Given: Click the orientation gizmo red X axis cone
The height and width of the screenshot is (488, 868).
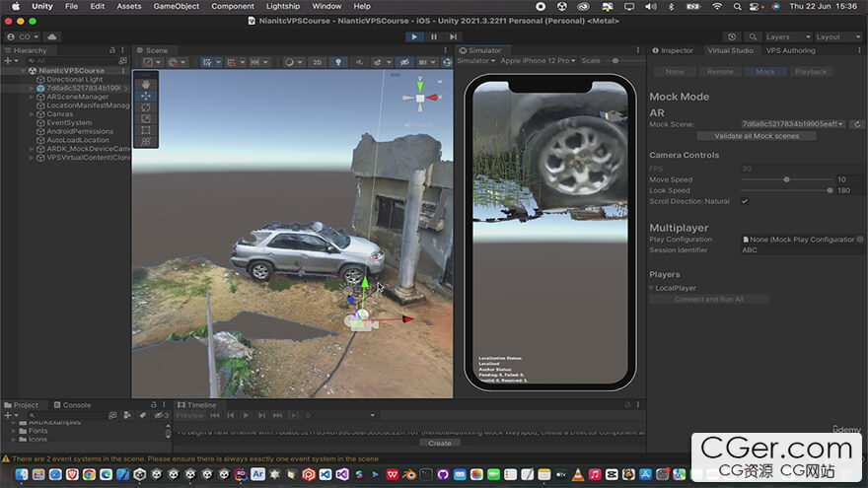Looking at the screenshot, I should coord(432,98).
